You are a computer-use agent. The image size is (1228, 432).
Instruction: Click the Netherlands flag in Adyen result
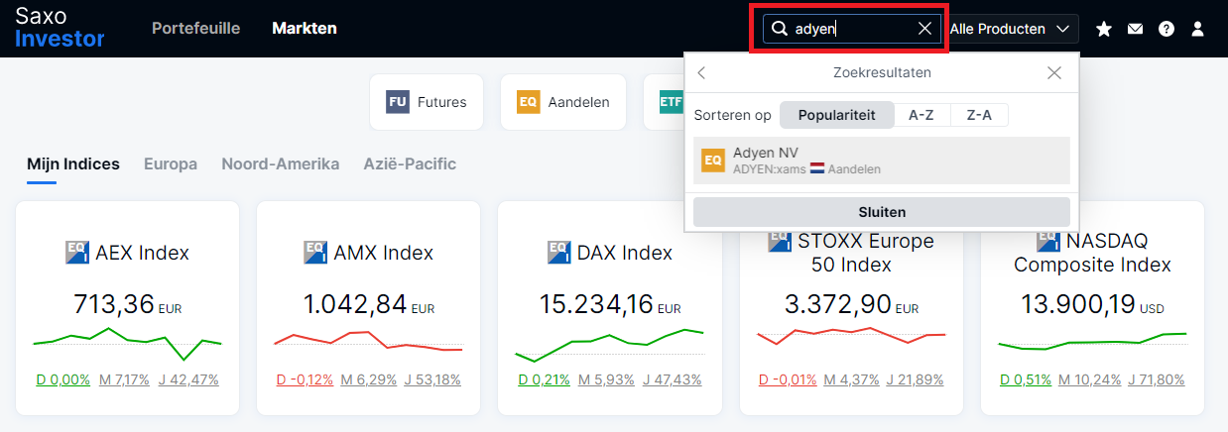[x=817, y=169]
